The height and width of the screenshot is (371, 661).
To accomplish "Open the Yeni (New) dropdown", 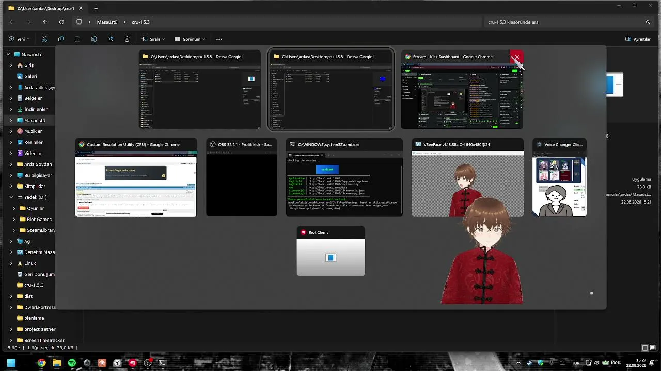I will (x=19, y=39).
